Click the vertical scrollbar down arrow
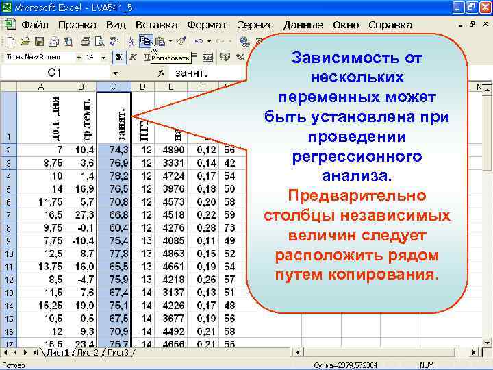This screenshot has width=493, height=370. coord(487,343)
